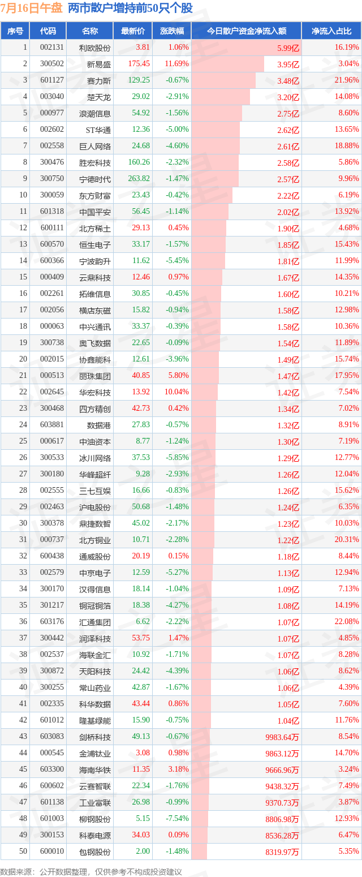Select stock name 拓维信息
The width and height of the screenshot is (362, 877).
pos(95,294)
